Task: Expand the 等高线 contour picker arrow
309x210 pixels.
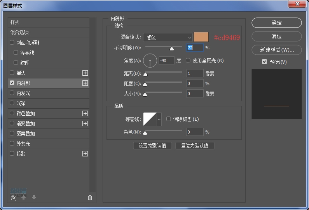Action: click(159, 119)
